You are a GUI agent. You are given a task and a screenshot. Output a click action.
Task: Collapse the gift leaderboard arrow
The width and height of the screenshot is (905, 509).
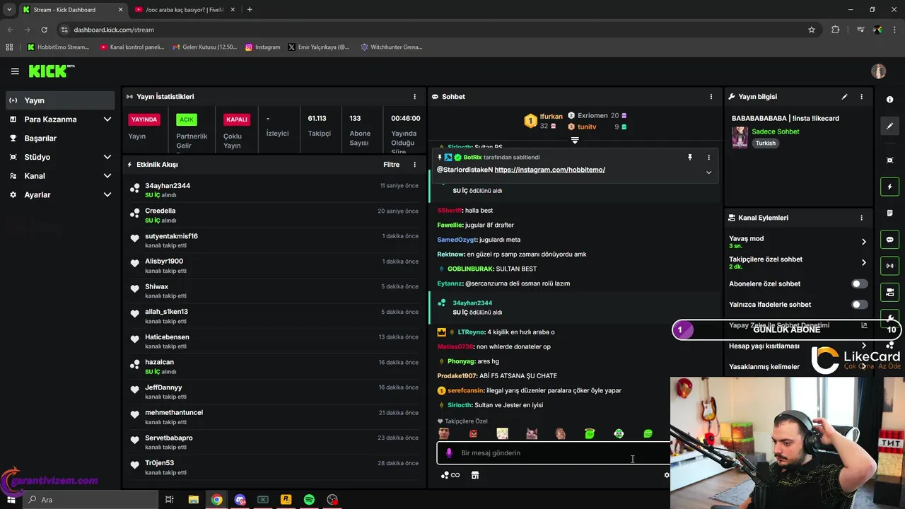pyautogui.click(x=575, y=141)
